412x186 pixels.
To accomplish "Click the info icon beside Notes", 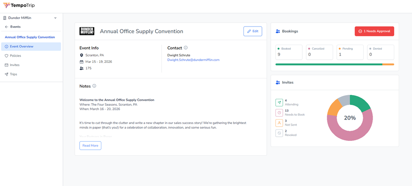I will coord(94,86).
